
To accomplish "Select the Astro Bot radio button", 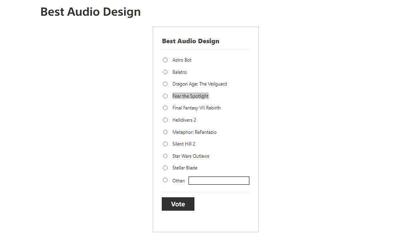I will tap(165, 60).
